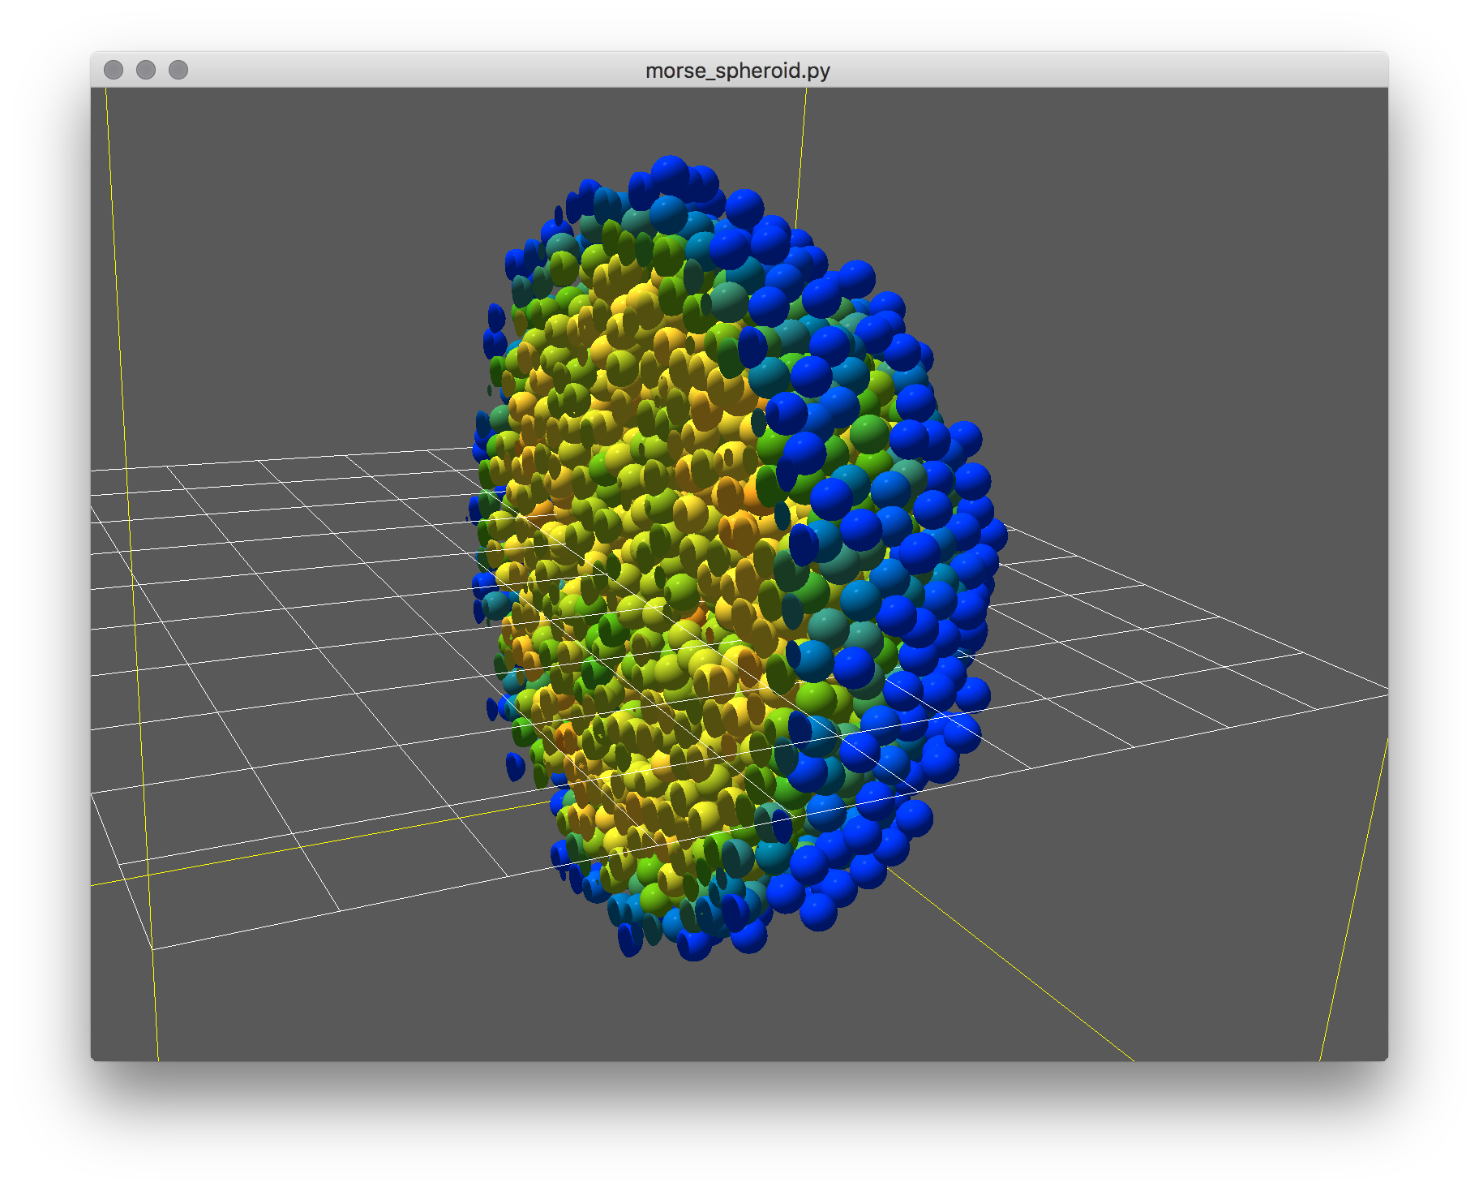
Task: Click near corner of white floor grid
Action: 153,948
